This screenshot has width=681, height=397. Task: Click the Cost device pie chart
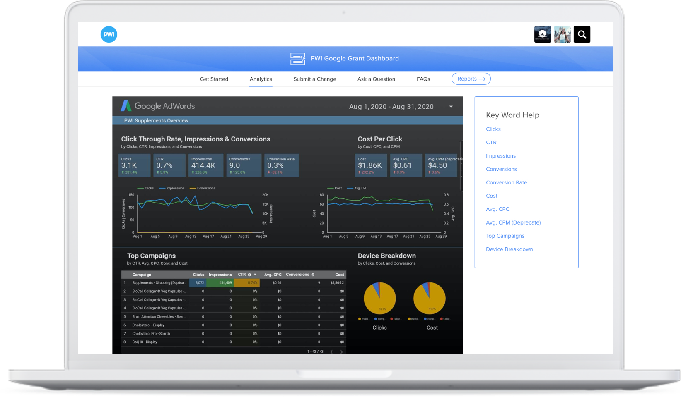point(430,298)
